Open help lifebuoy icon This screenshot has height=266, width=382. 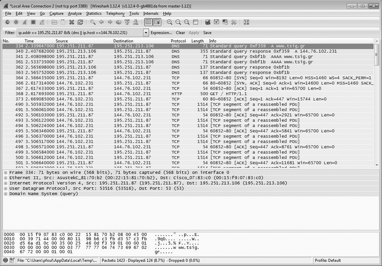246,22
